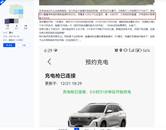
Task: Open the 13 帖子 posts count
Action: click(7, 27)
